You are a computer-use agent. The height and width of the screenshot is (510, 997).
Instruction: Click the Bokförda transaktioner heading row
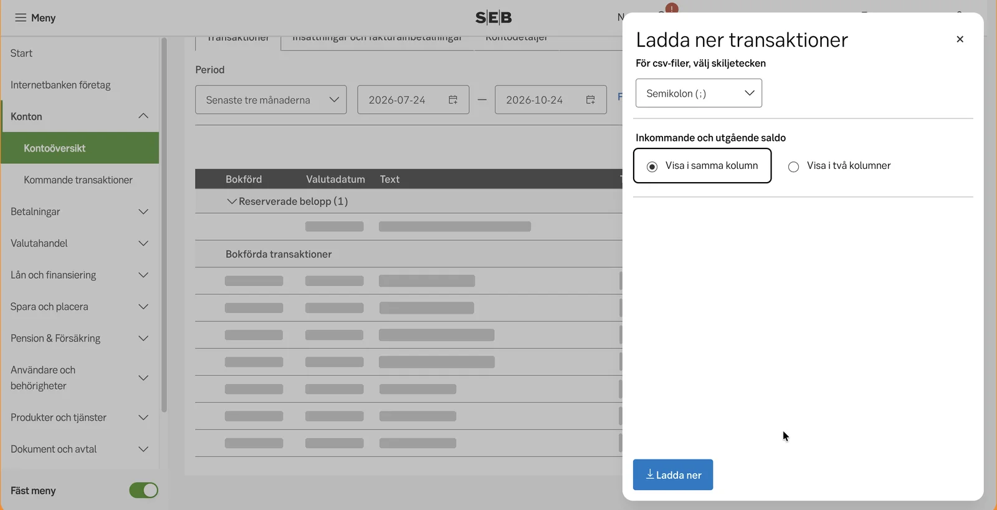coord(409,254)
